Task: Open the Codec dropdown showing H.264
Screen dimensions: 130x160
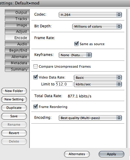Action: click(90, 15)
